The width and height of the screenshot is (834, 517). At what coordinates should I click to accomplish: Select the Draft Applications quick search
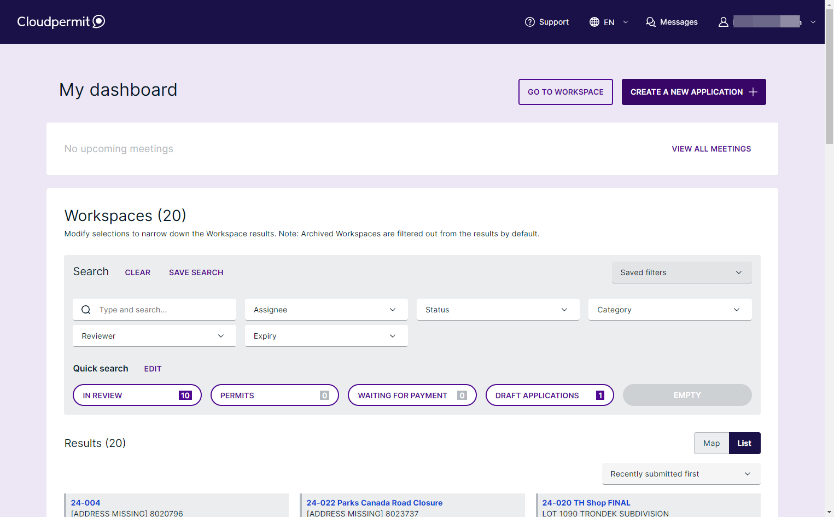point(550,395)
